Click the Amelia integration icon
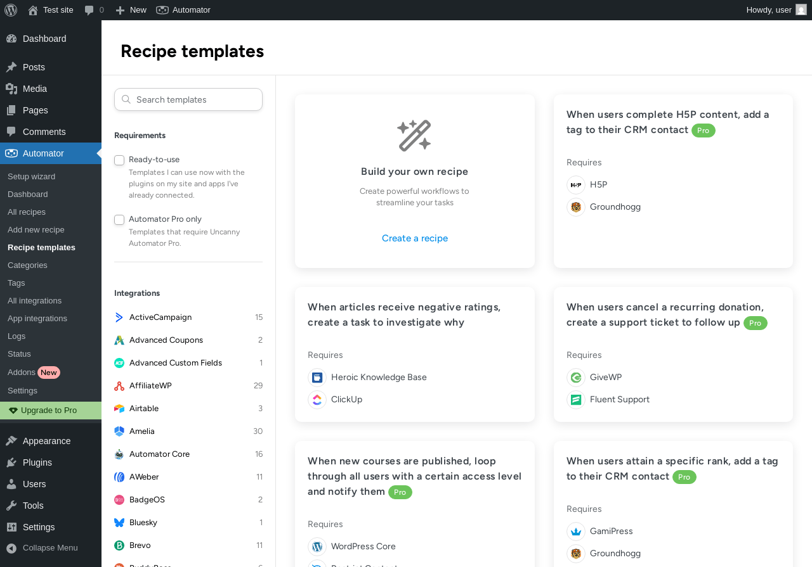Screen dimensions: 812x567 pos(119,431)
